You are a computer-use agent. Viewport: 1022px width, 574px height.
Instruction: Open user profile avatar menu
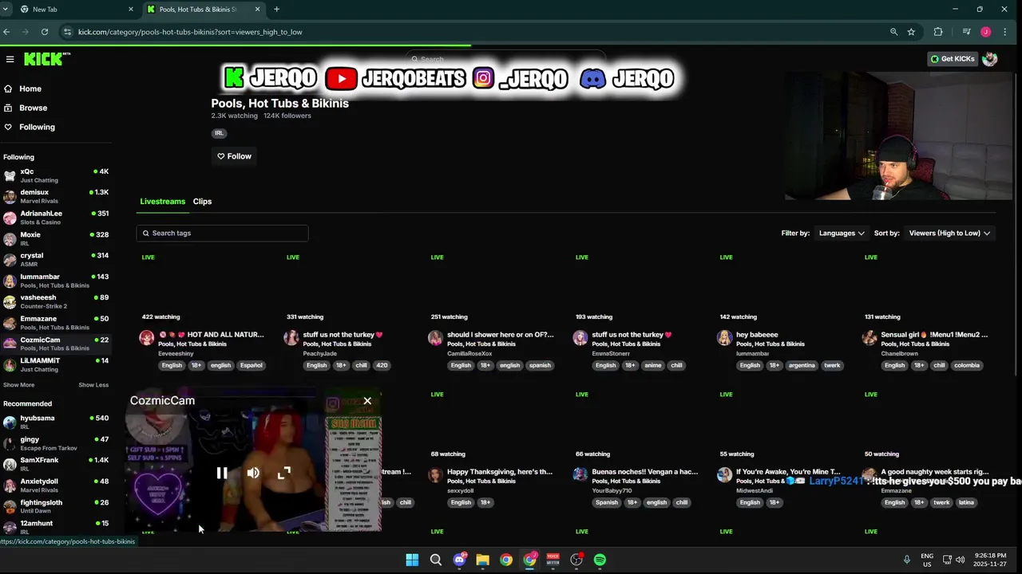pos(990,59)
